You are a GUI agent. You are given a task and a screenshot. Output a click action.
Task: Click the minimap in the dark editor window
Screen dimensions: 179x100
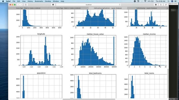(x=173, y=10)
